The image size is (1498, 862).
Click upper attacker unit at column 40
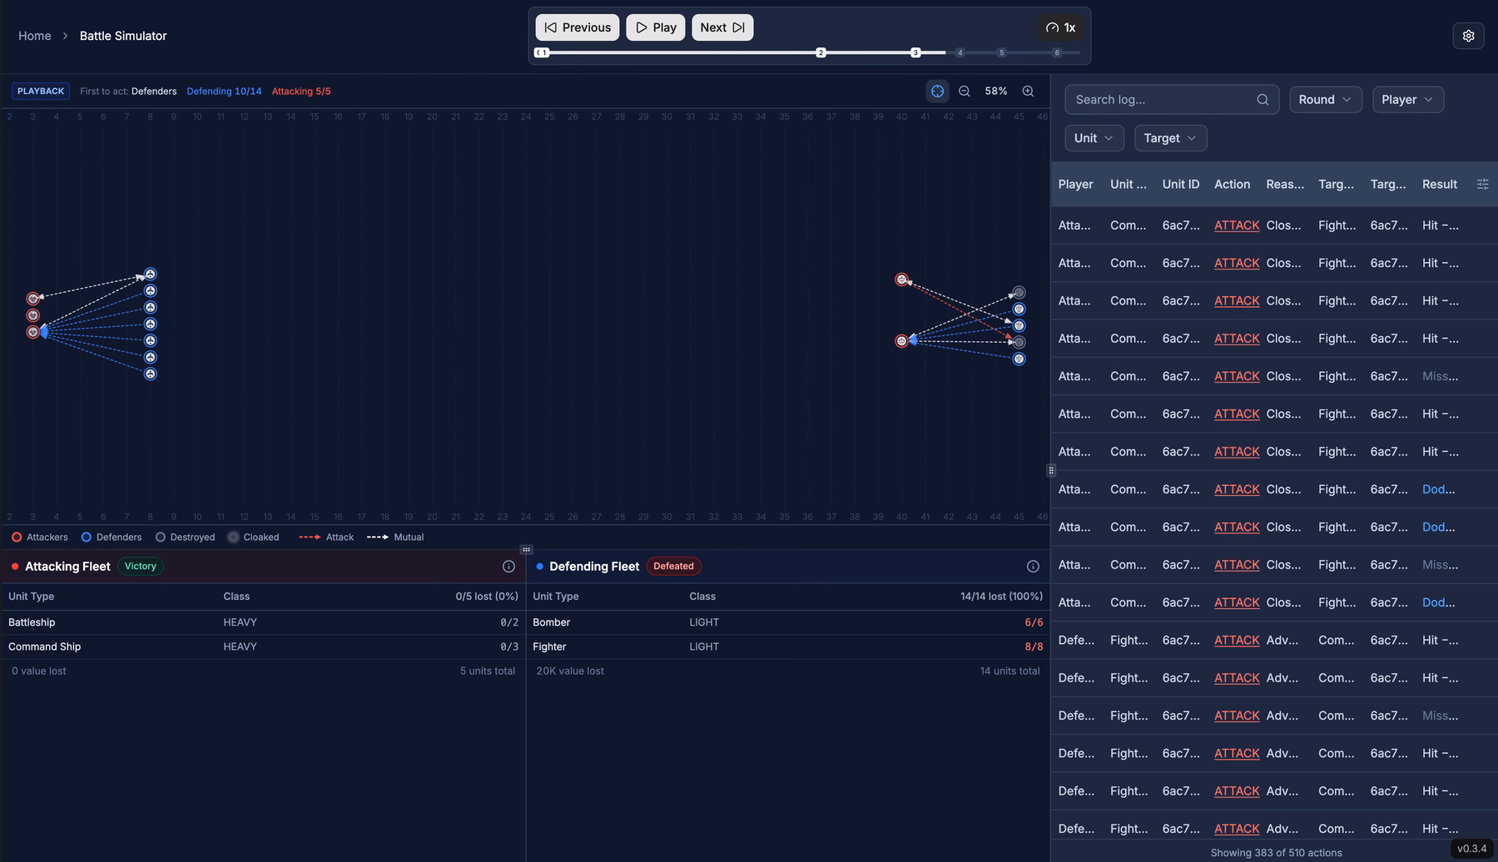click(x=901, y=280)
